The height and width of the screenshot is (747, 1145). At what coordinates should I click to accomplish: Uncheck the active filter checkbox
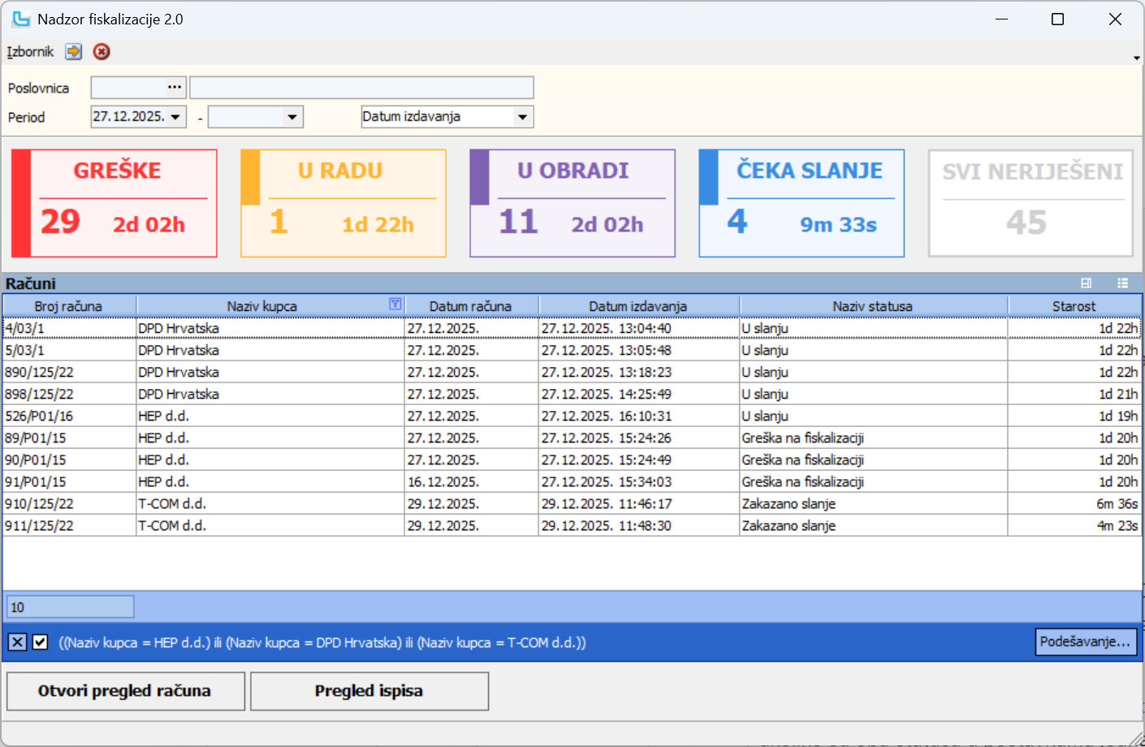[x=40, y=642]
